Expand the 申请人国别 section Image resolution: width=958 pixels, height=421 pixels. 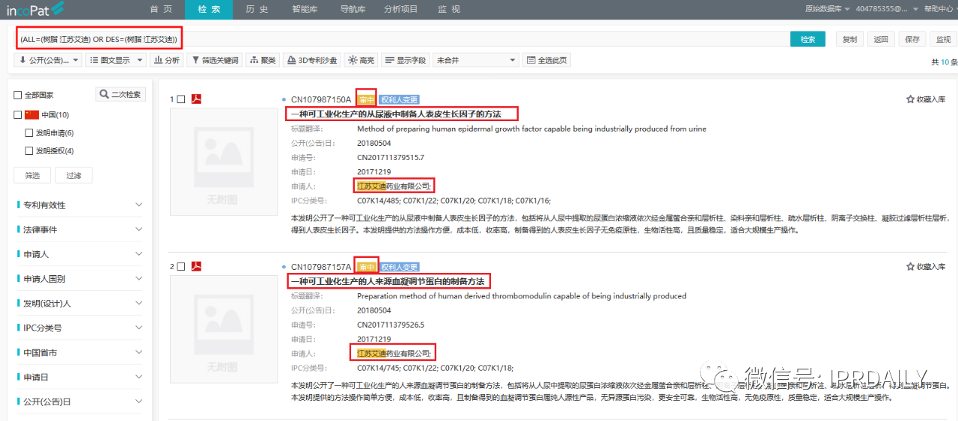(x=79, y=279)
